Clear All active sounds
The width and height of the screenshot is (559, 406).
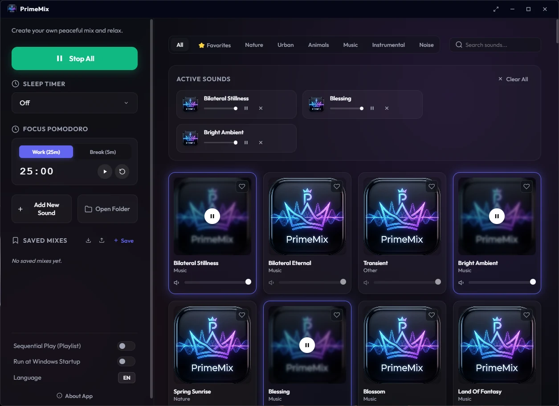pos(513,79)
